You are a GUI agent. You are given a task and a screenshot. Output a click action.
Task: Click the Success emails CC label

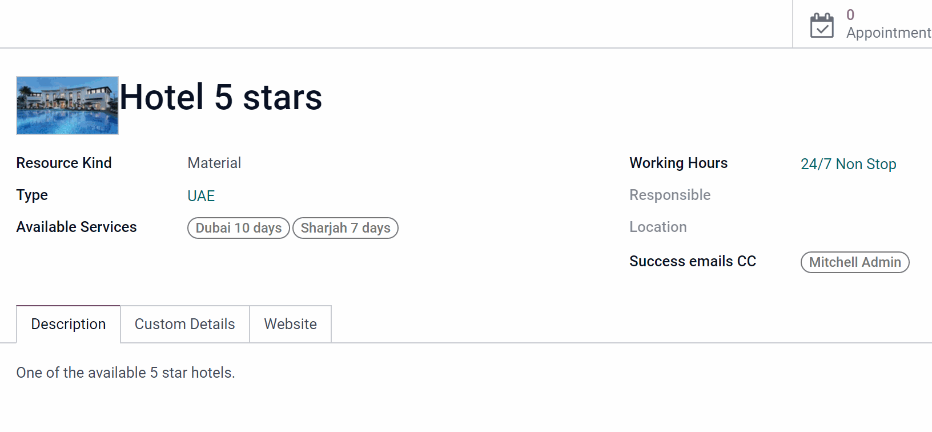click(x=693, y=261)
